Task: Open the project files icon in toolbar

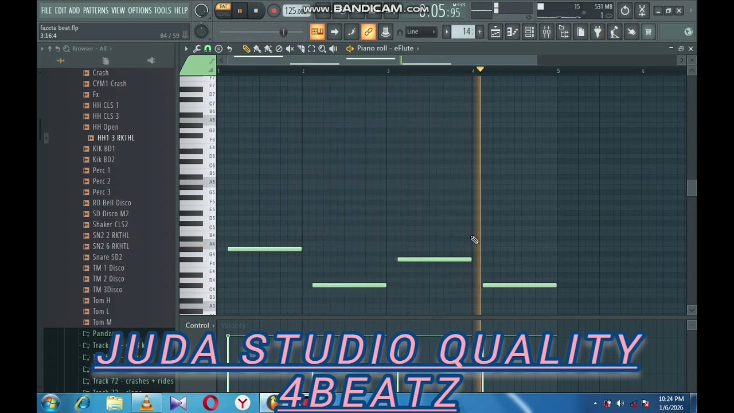Action: (580, 32)
